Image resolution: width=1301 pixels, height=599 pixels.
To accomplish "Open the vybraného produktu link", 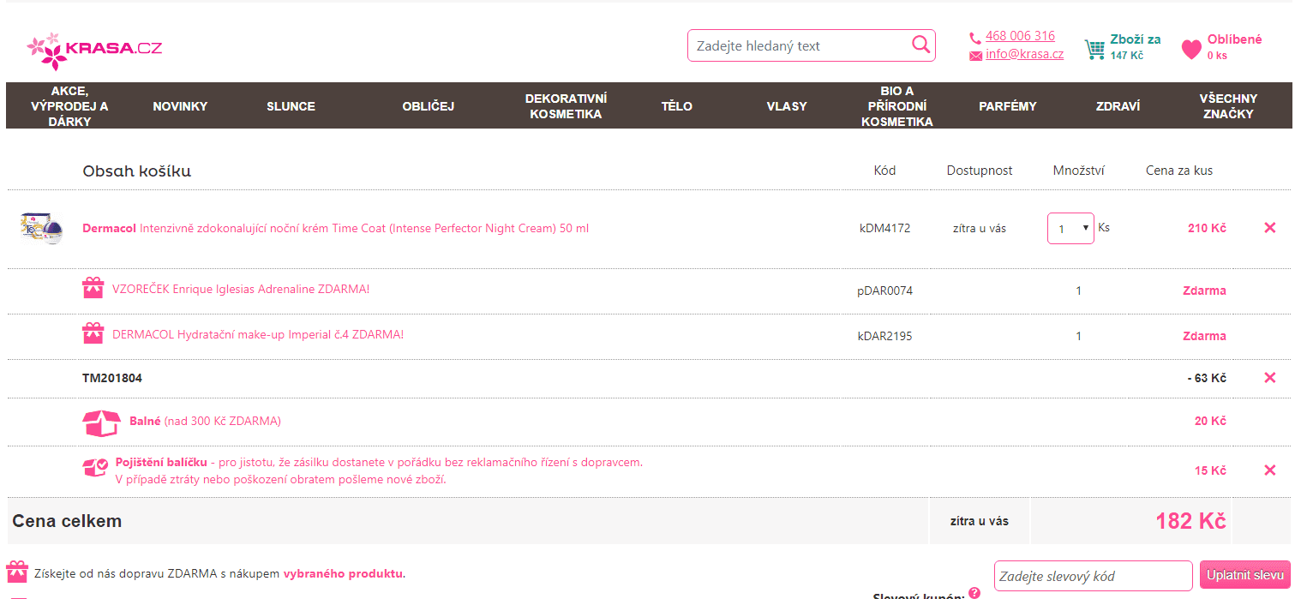I will coord(343,573).
